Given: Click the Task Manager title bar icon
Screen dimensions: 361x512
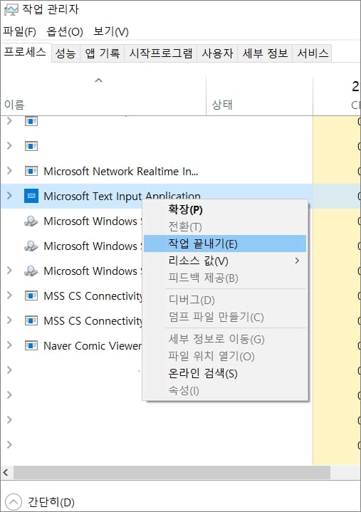Looking at the screenshot, I should (11, 9).
